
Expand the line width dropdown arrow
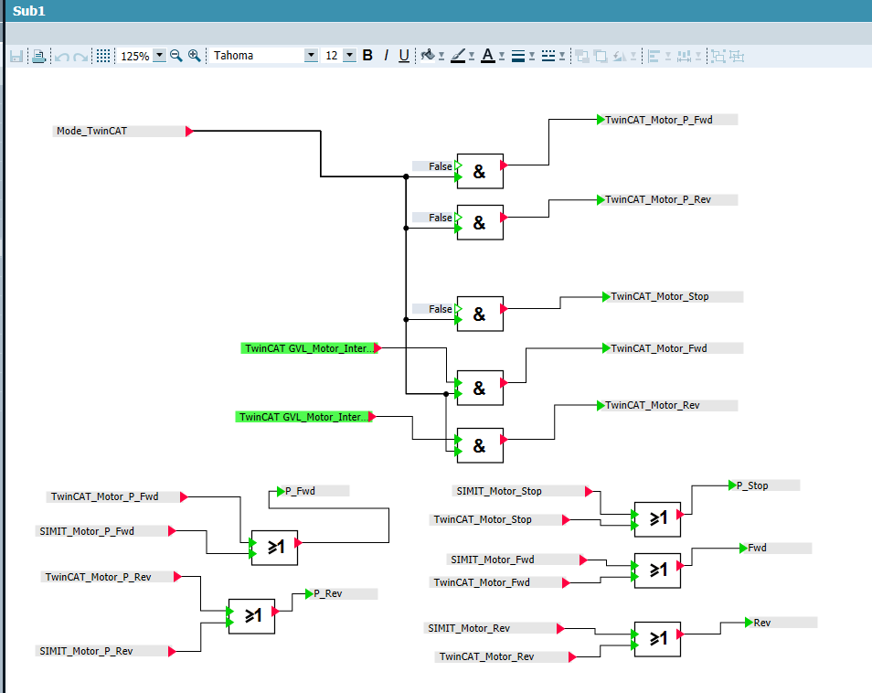coord(532,56)
